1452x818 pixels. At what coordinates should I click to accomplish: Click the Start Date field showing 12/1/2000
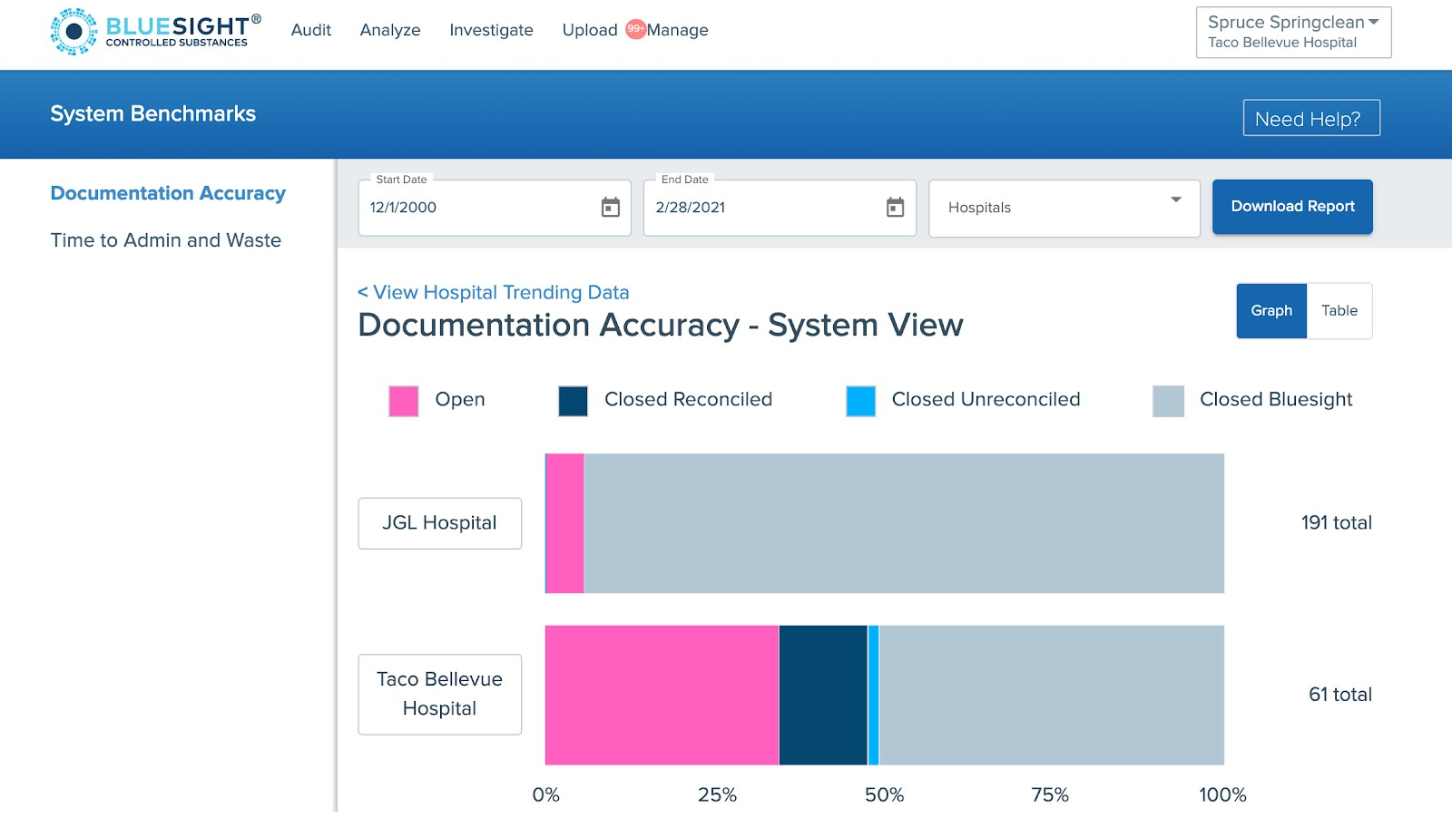coord(495,208)
